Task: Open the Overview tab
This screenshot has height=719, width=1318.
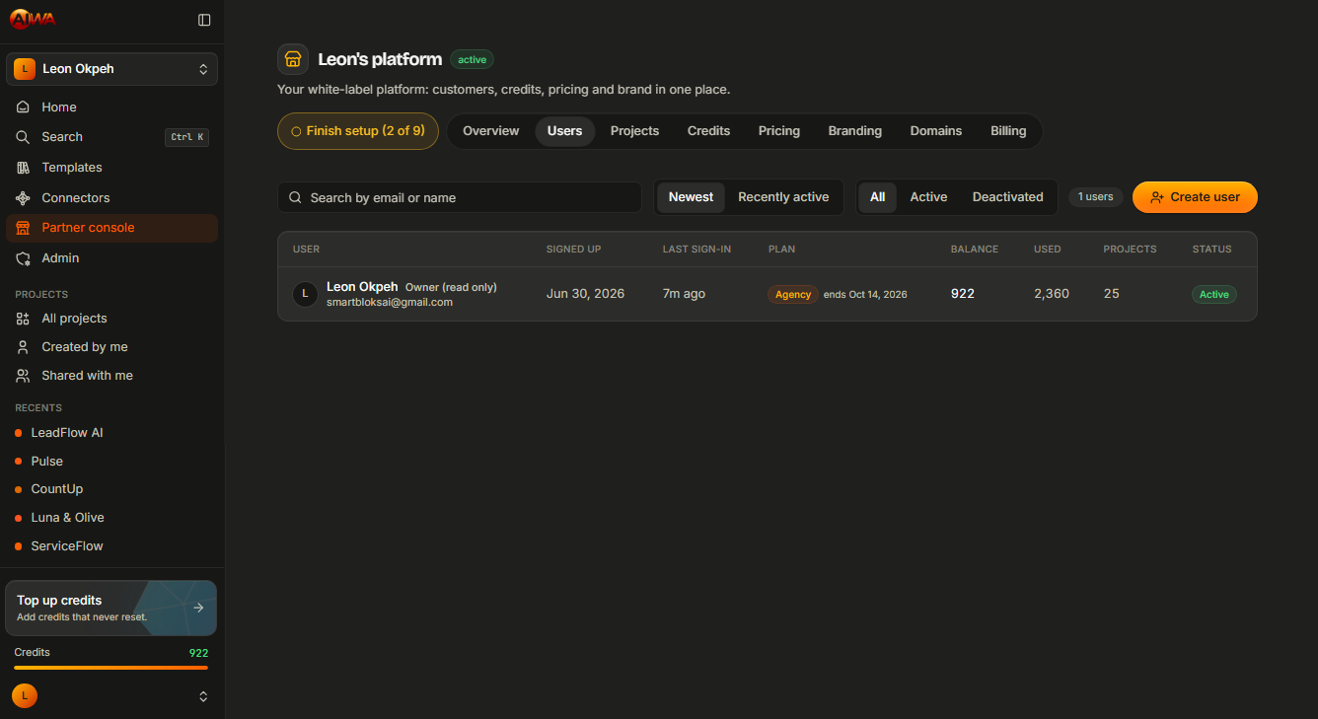Action: (490, 131)
